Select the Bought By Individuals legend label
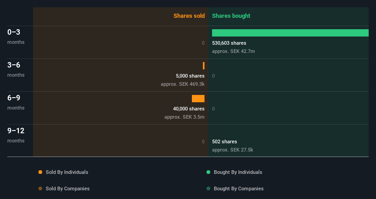The image size is (376, 199). tap(238, 172)
